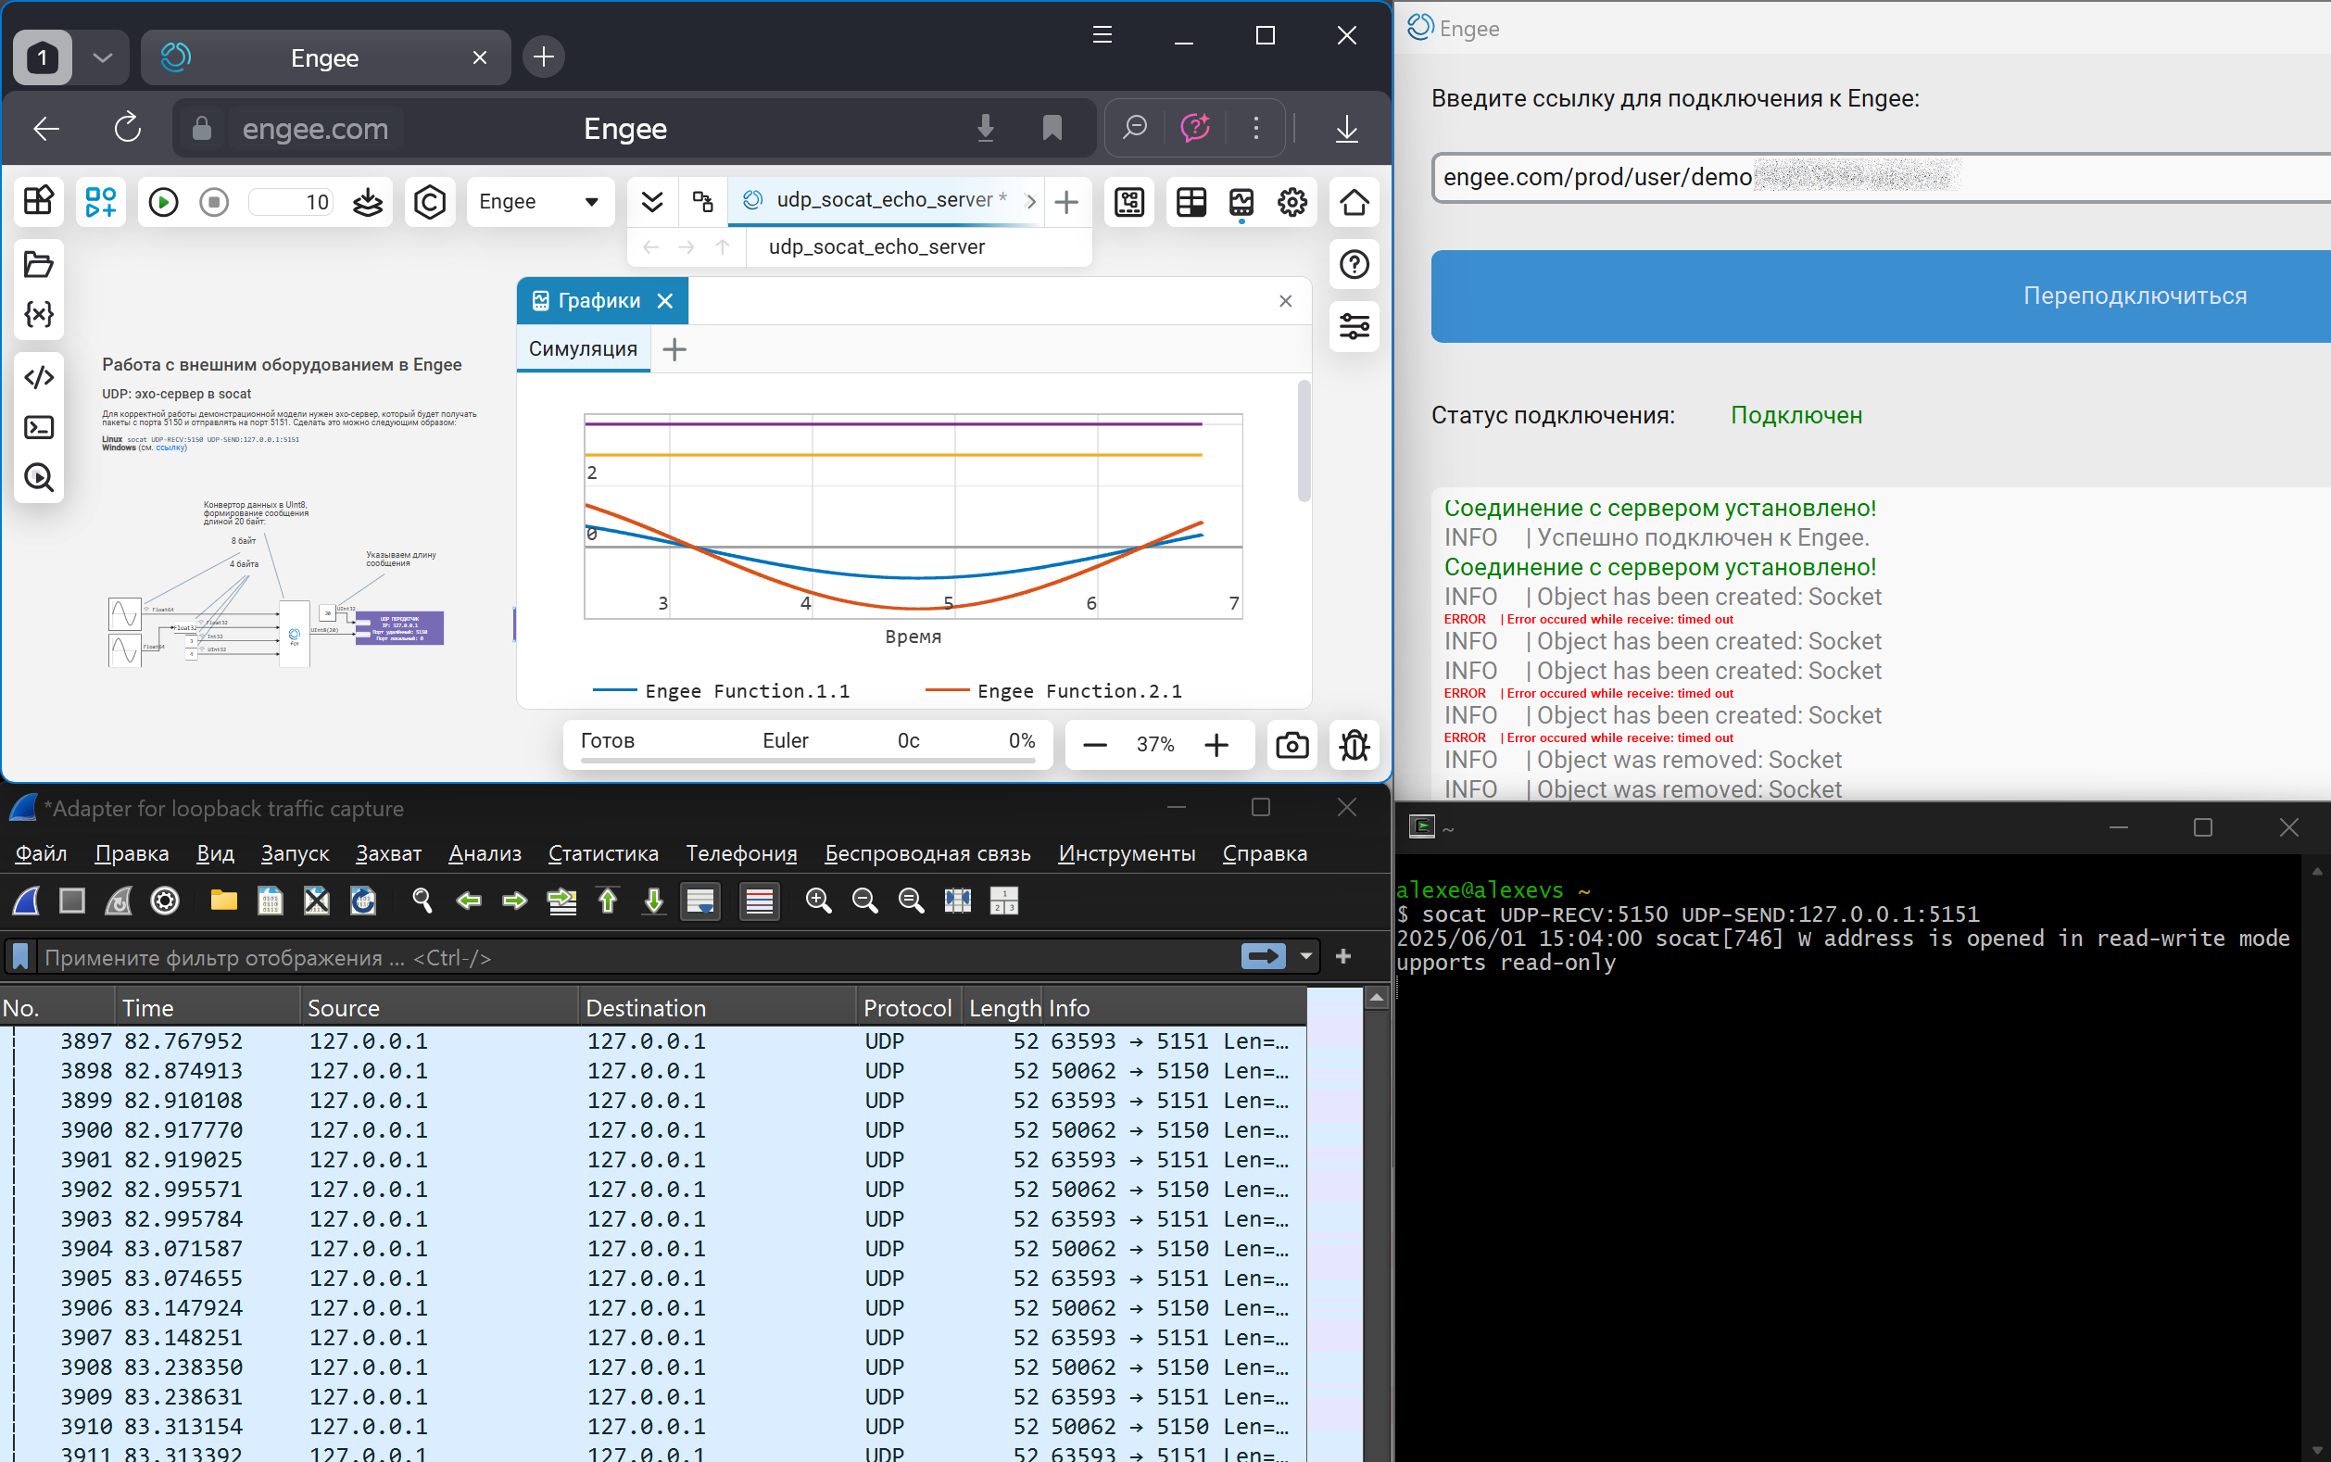2331x1462 pixels.
Task: Start the Engee model simulation
Action: coord(163,202)
